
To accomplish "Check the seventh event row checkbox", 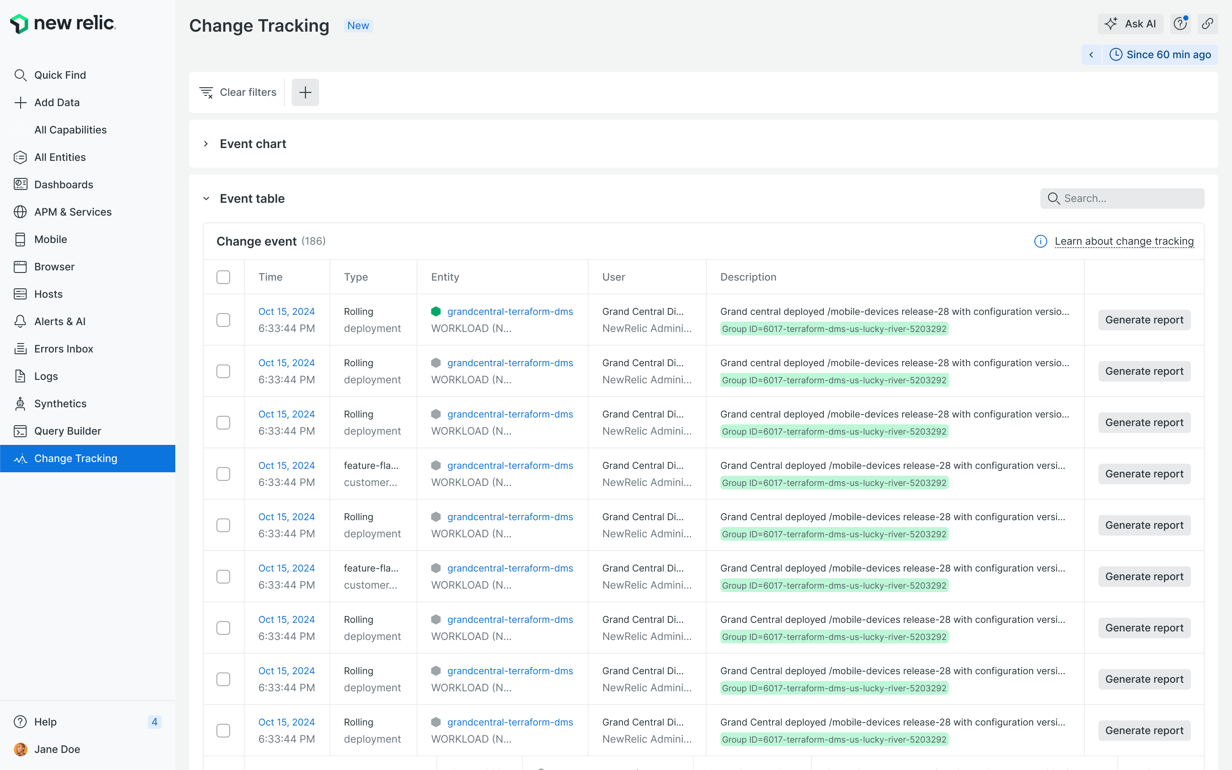I will [x=223, y=628].
